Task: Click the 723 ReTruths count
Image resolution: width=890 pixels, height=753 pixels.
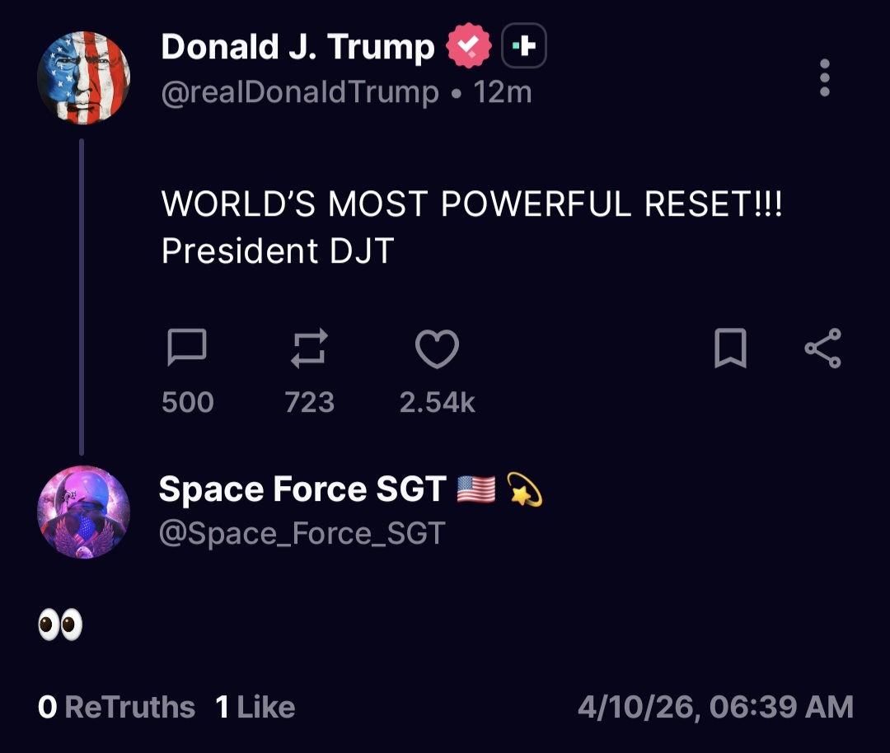Action: [310, 402]
